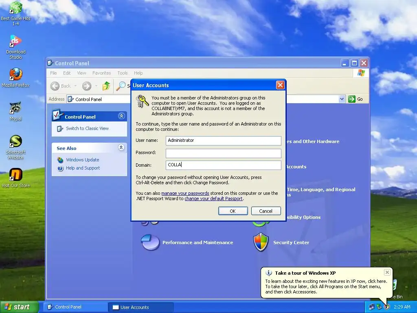The image size is (417, 313).
Task: Click the Windows flag logo in Control Panel
Action: [x=361, y=73]
